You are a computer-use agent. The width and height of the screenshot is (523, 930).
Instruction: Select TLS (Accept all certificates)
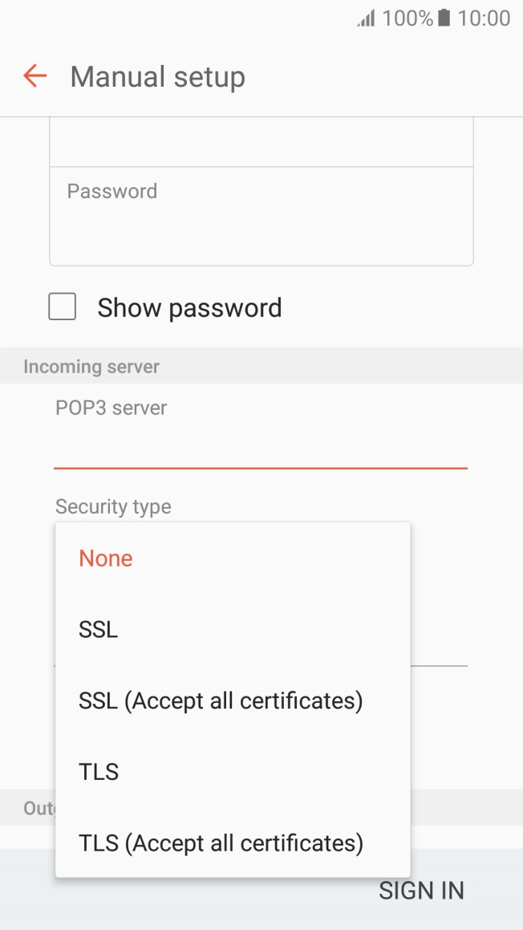(x=221, y=843)
